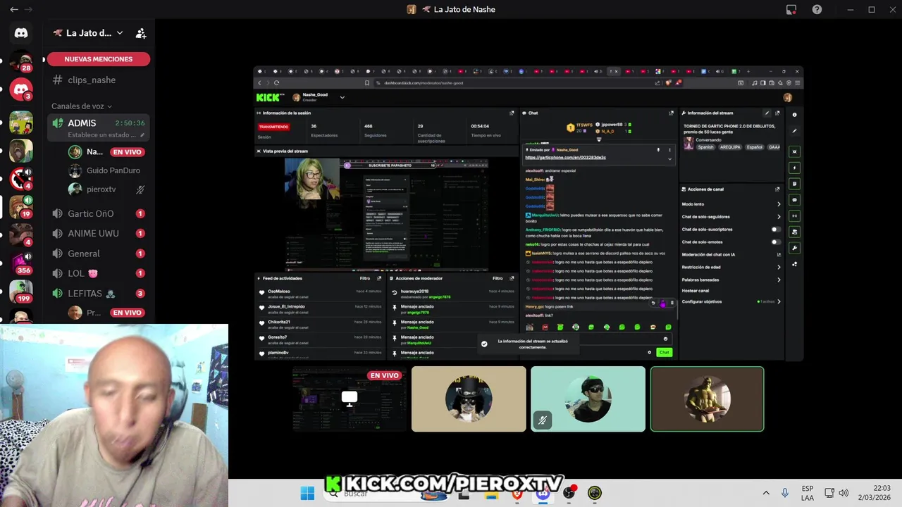The height and width of the screenshot is (507, 902).
Task: Open the taskbar volume icon
Action: coord(844,493)
